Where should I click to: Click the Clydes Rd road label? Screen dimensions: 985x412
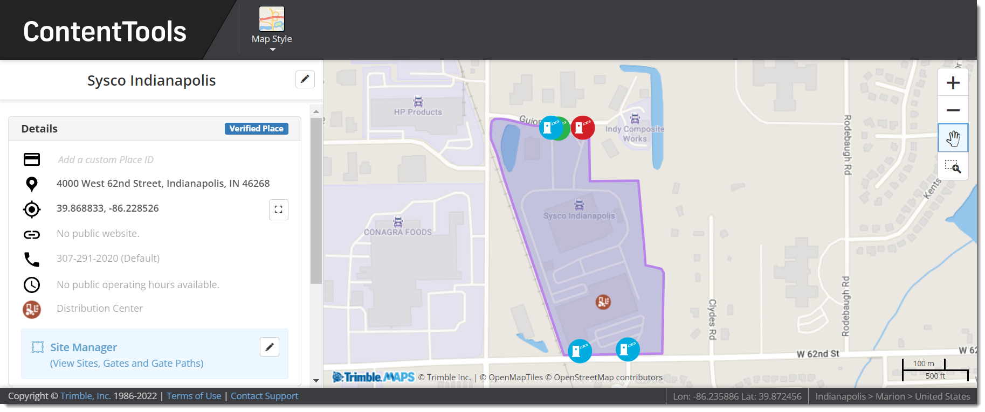click(x=712, y=319)
